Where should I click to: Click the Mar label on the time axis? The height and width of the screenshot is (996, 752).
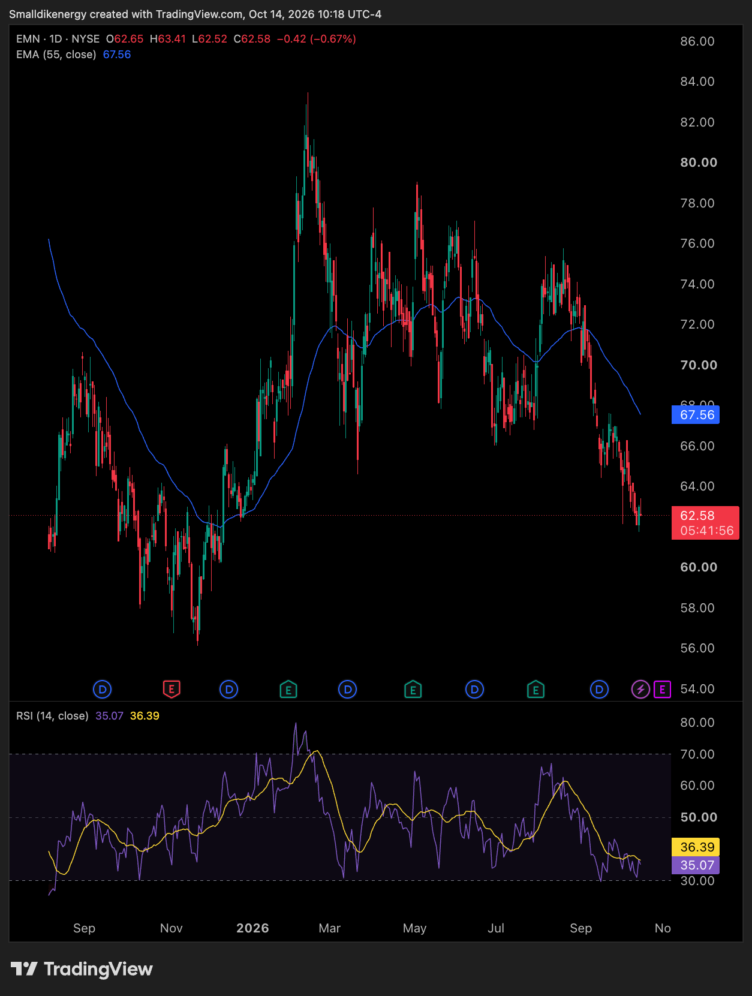point(330,928)
